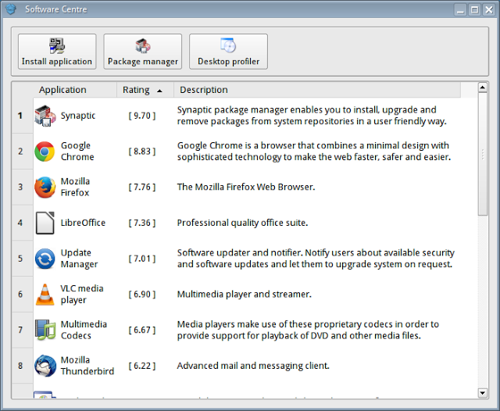Click the [ 7.01 ] rating value
The height and width of the screenshot is (411, 500).
pos(142,259)
